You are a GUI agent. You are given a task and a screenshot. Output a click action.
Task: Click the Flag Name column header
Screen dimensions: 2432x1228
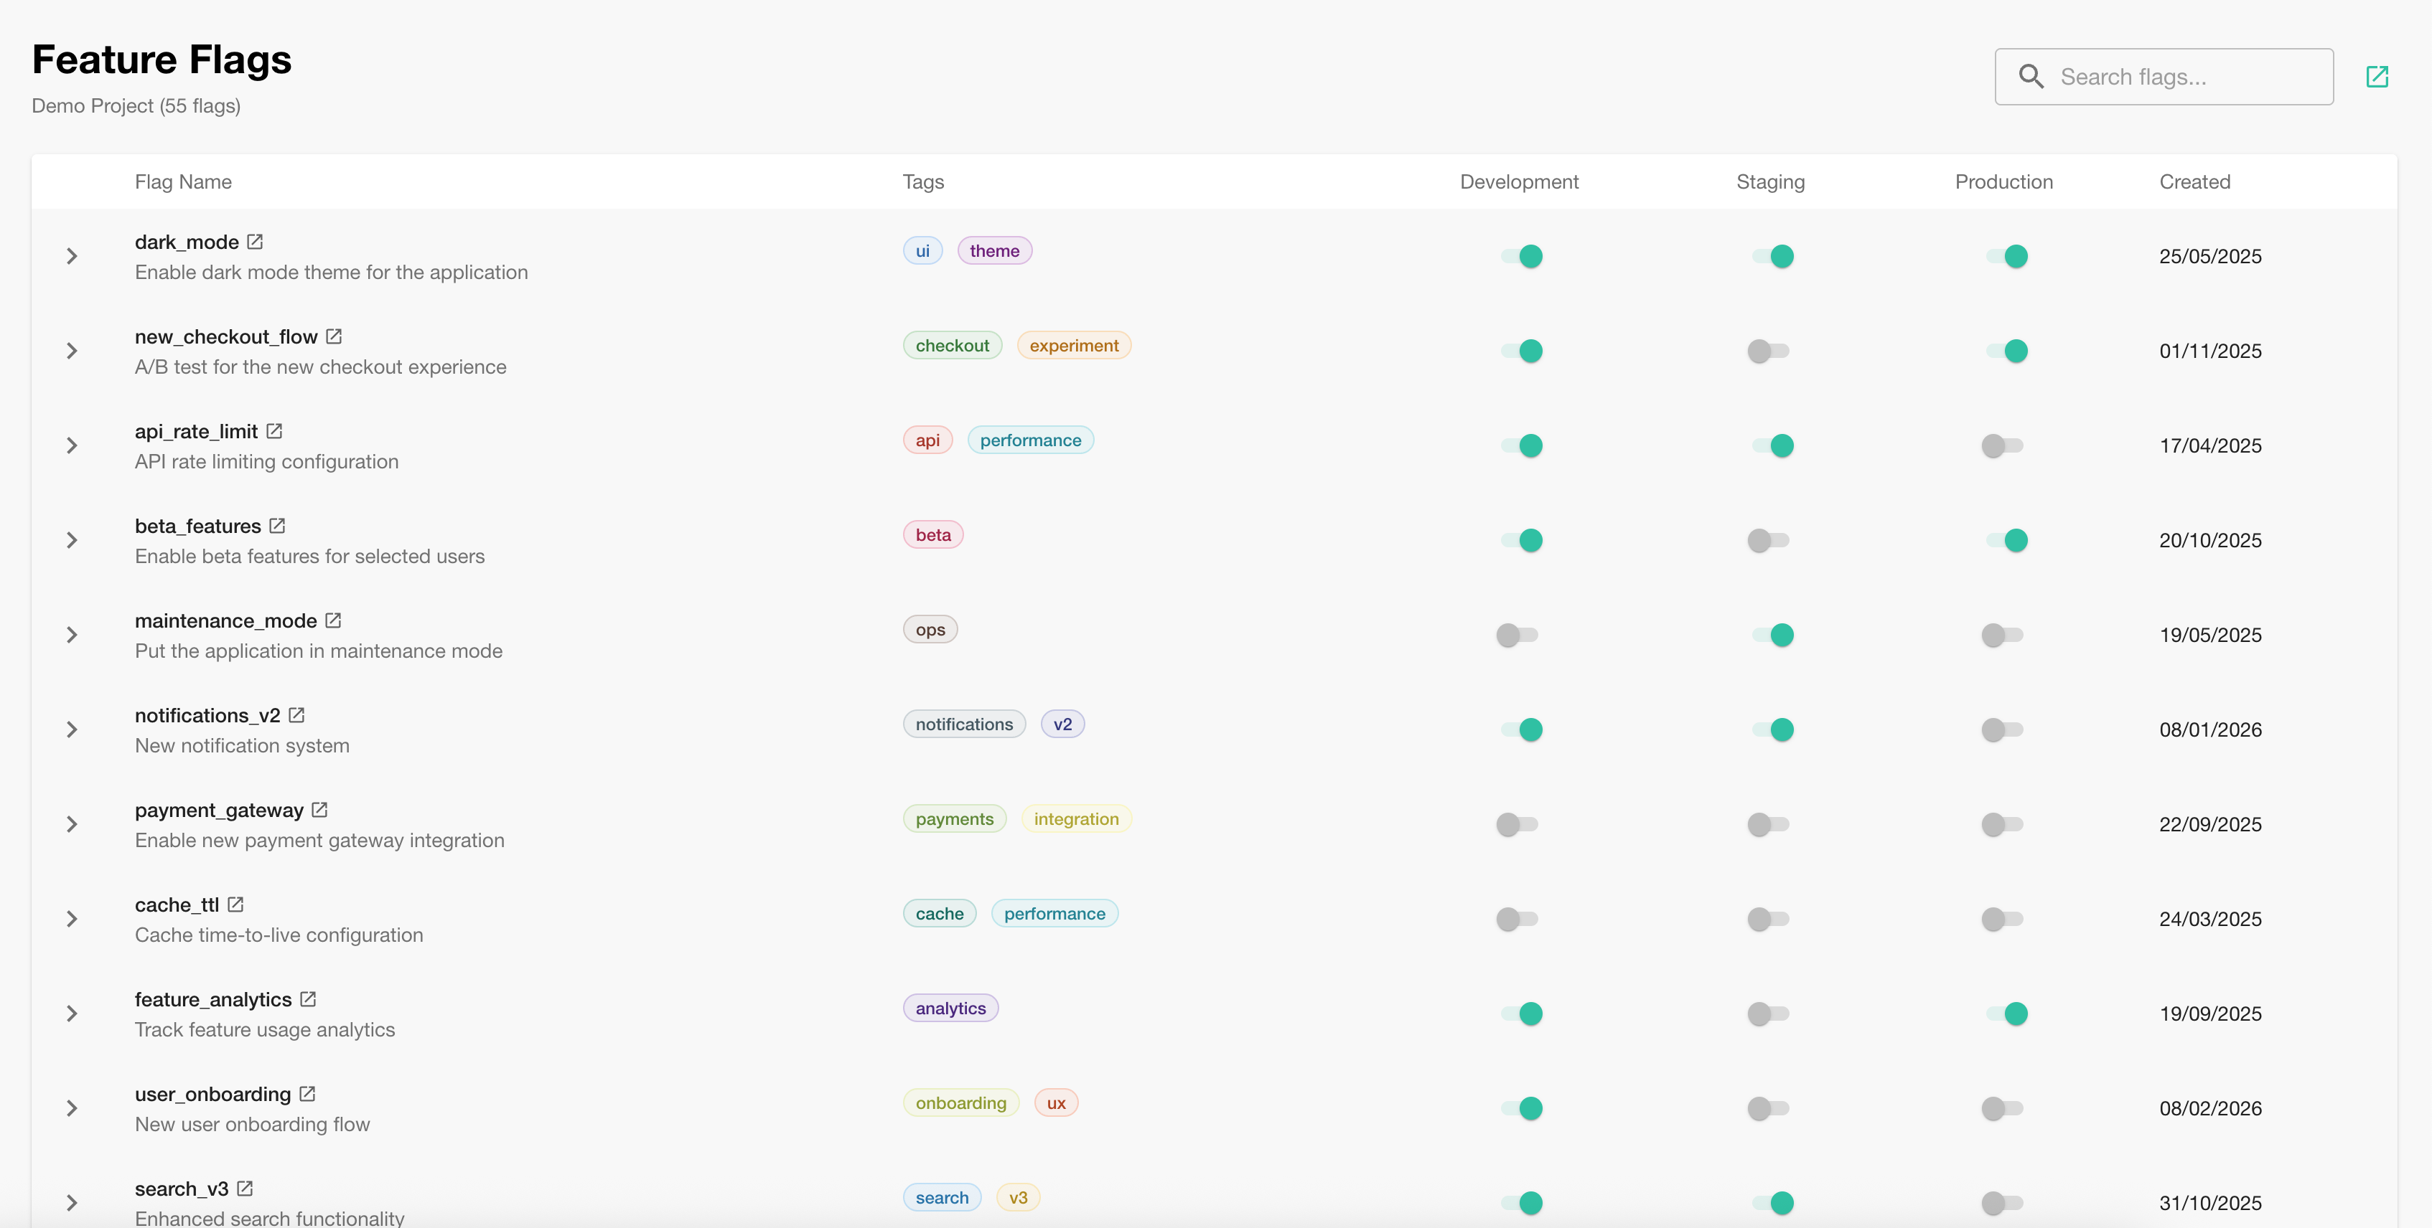coord(183,181)
